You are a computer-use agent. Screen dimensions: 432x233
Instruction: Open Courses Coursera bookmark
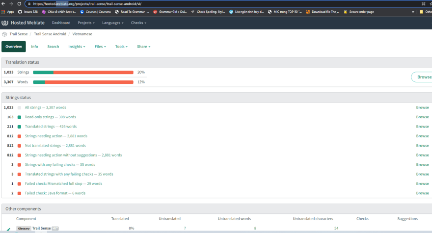(95, 12)
